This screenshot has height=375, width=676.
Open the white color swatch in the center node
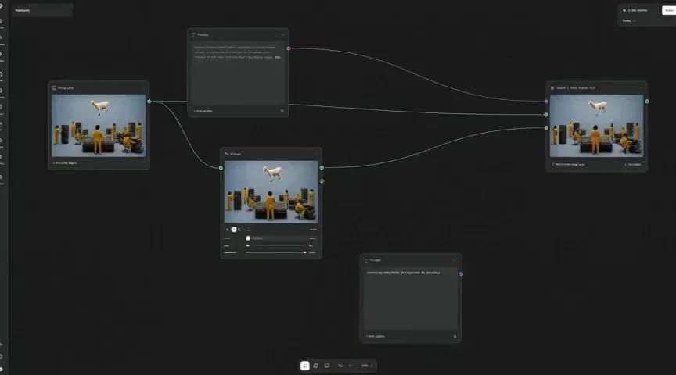click(248, 238)
